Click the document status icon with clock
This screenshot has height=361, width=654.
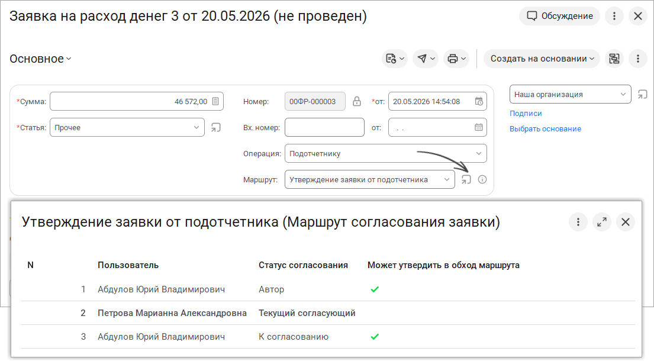(x=395, y=59)
